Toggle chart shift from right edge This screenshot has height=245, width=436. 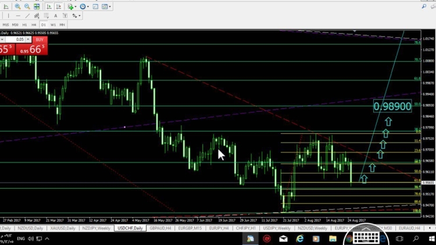coord(58,6)
